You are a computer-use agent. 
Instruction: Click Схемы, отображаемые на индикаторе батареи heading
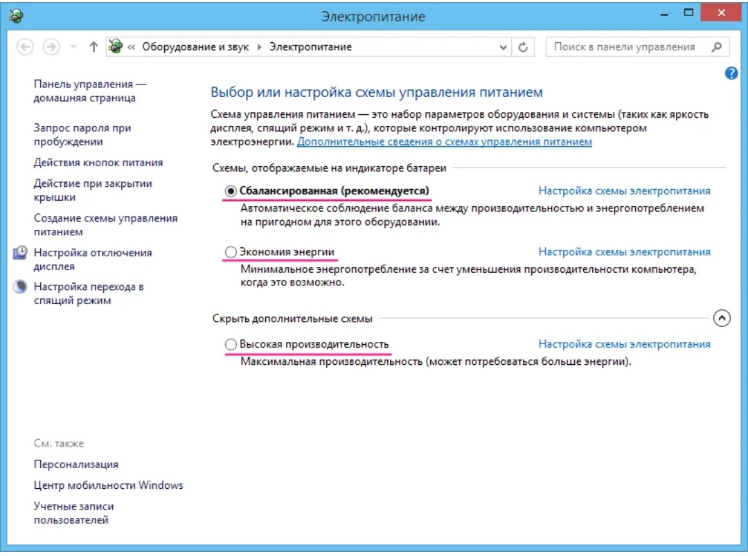(329, 168)
